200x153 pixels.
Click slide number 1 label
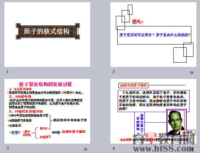click(7, 72)
